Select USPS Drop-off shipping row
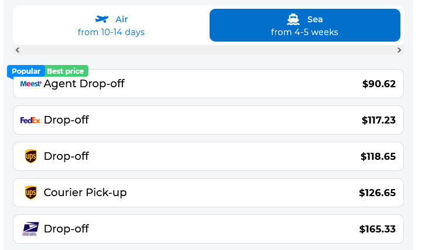The image size is (425, 250). pyautogui.click(x=208, y=229)
